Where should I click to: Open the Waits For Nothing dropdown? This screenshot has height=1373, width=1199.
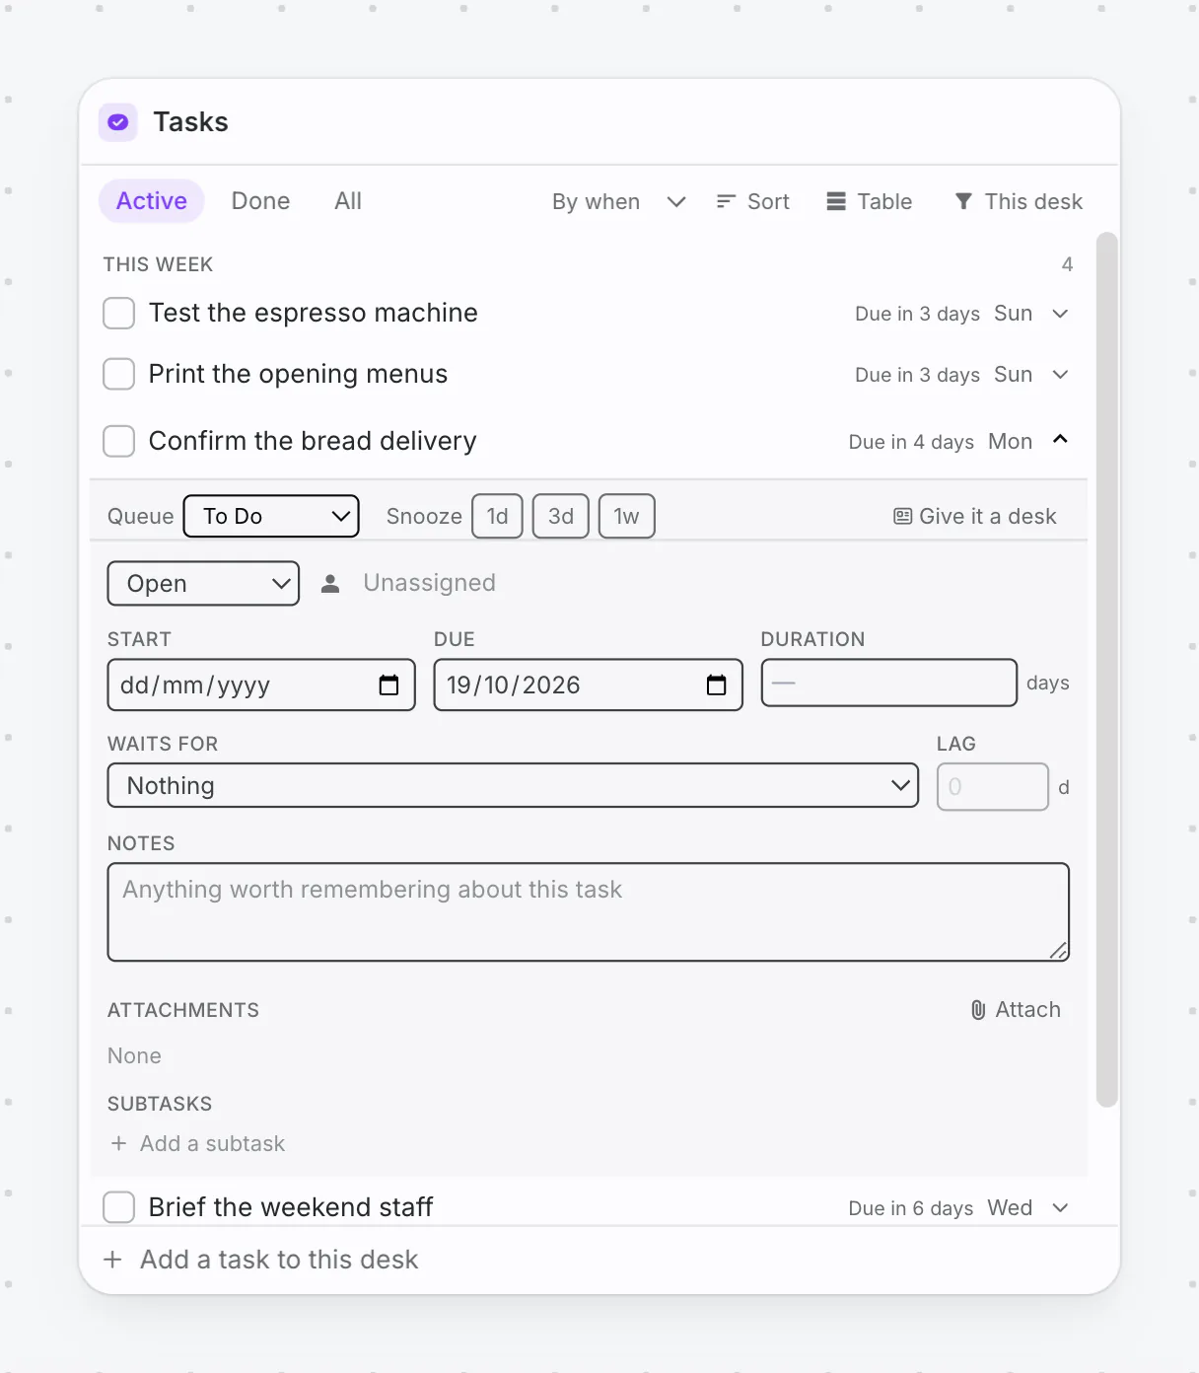point(513,786)
